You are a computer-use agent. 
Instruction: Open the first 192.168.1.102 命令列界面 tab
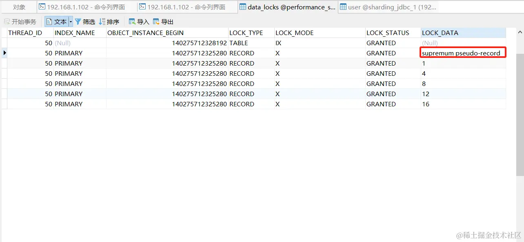87,7
